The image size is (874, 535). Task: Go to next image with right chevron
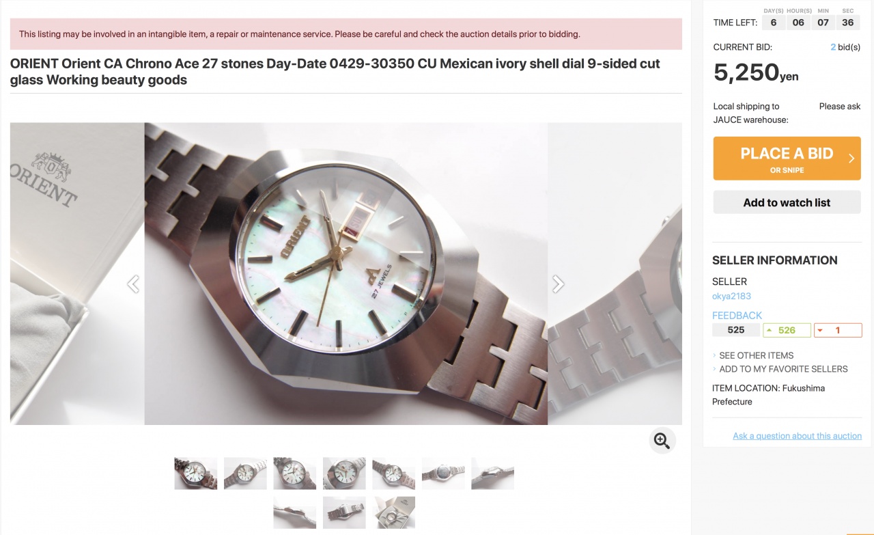[x=558, y=284]
